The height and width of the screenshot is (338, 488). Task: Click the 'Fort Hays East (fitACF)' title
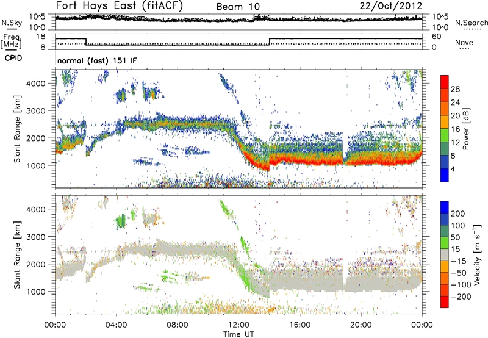pos(119,5)
